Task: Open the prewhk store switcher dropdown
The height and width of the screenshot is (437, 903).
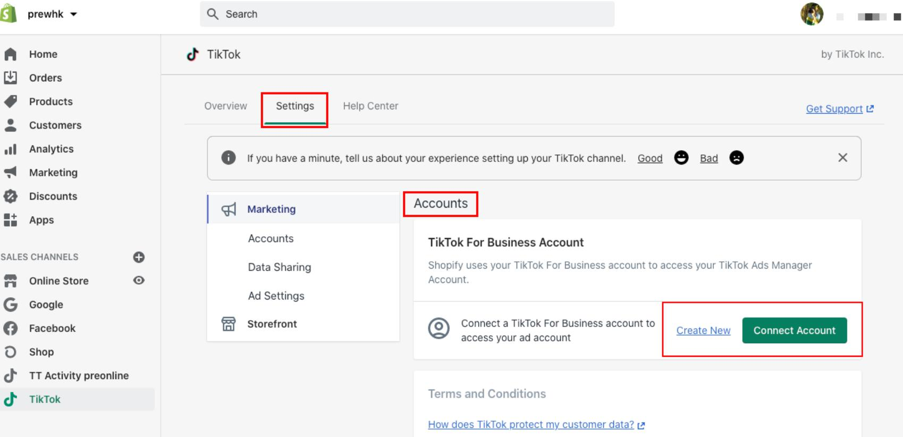Action: 52,14
